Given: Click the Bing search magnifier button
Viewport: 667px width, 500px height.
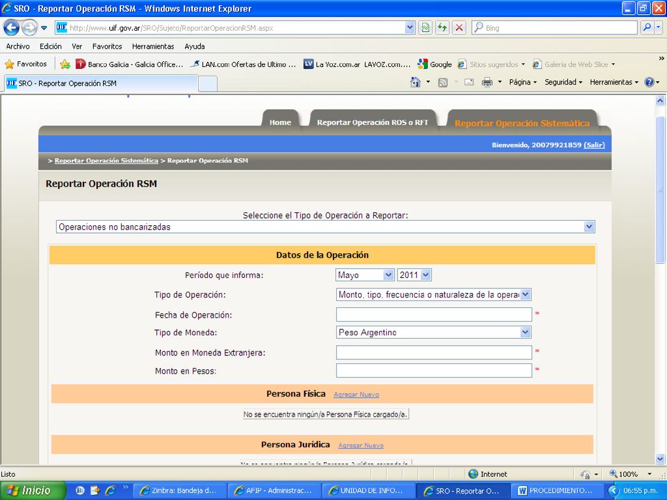Looking at the screenshot, I should [x=647, y=27].
